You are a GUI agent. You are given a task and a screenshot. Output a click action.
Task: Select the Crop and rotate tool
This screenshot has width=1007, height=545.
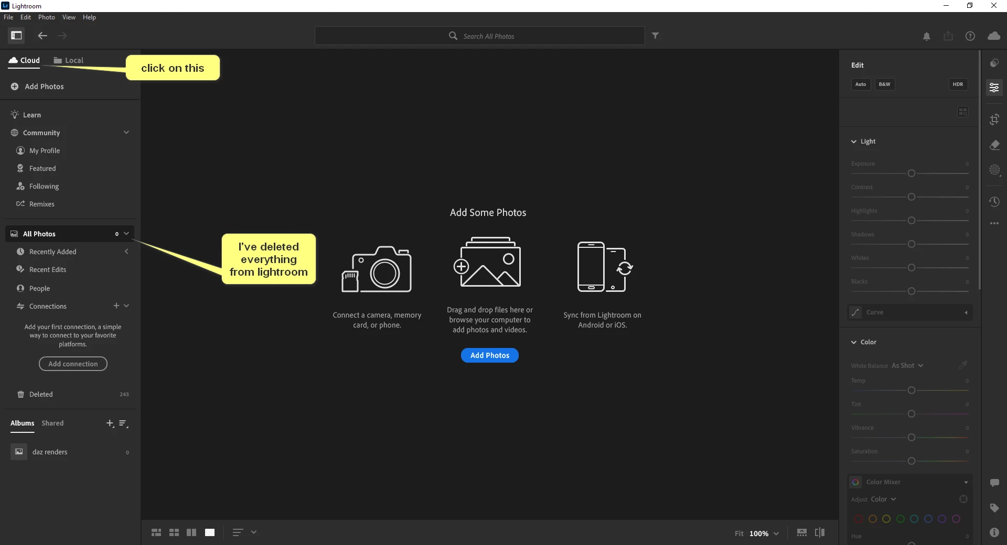pyautogui.click(x=994, y=119)
